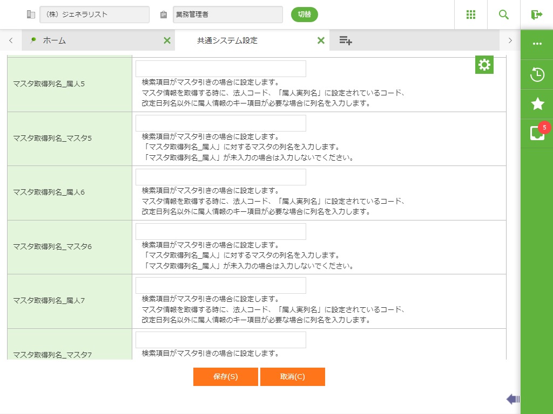Click the add new tab icon
The width and height of the screenshot is (553, 414).
pos(346,40)
